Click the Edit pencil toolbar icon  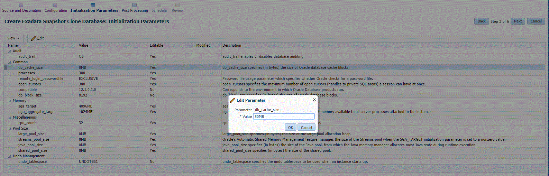point(34,38)
